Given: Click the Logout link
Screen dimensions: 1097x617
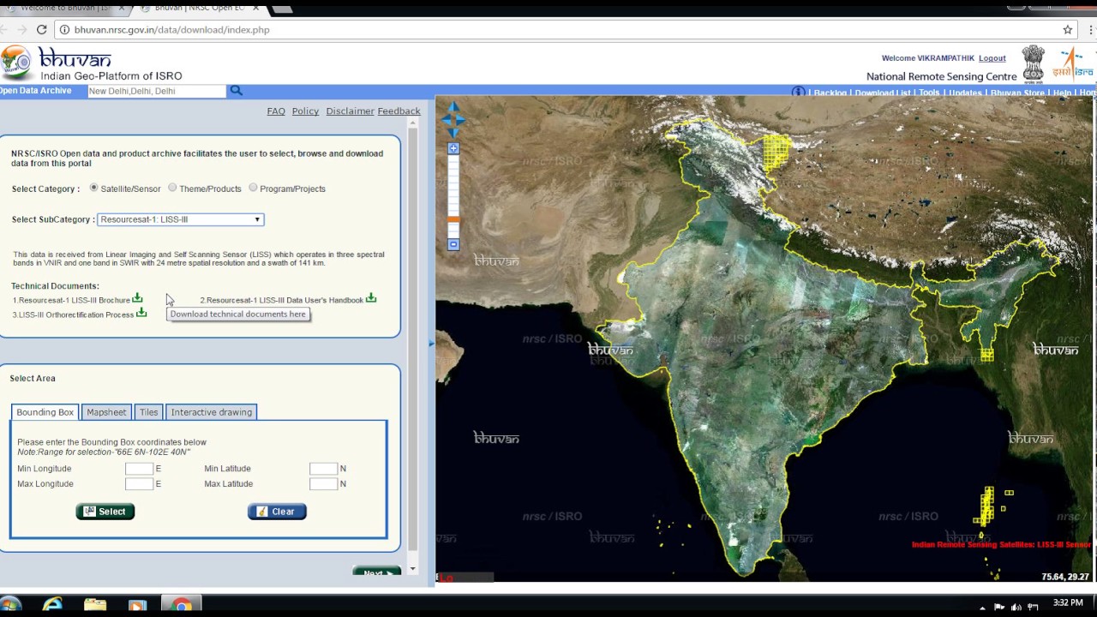Looking at the screenshot, I should click(x=992, y=58).
